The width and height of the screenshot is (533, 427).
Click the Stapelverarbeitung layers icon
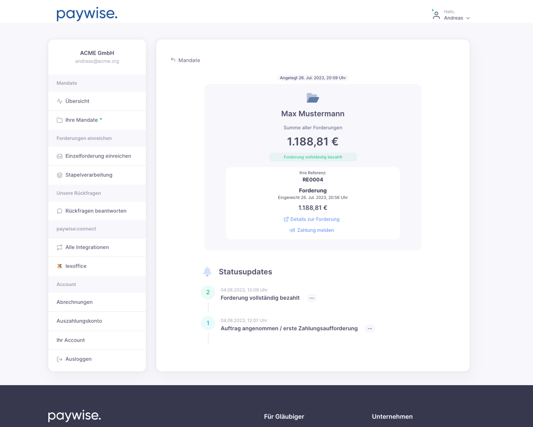click(60, 175)
